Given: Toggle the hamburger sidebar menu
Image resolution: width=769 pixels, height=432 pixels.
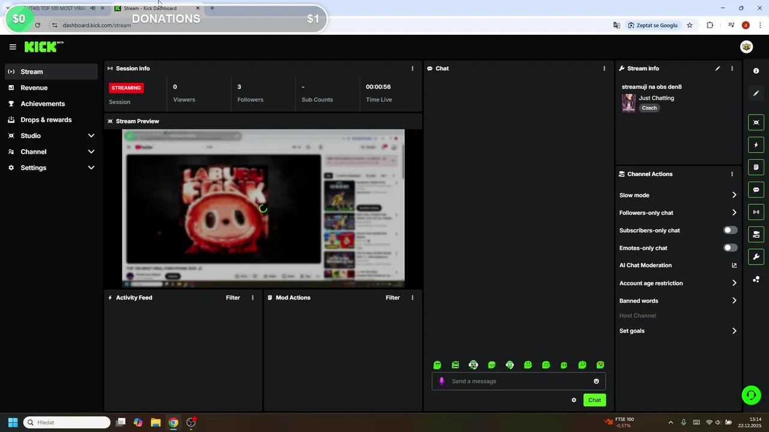Looking at the screenshot, I should [x=13, y=47].
